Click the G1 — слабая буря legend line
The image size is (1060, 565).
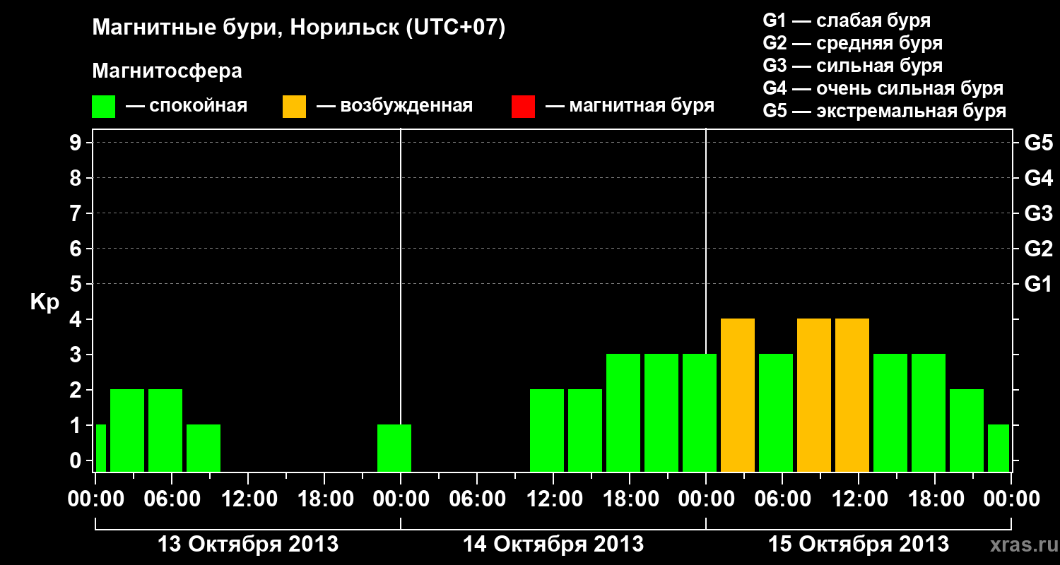847,20
